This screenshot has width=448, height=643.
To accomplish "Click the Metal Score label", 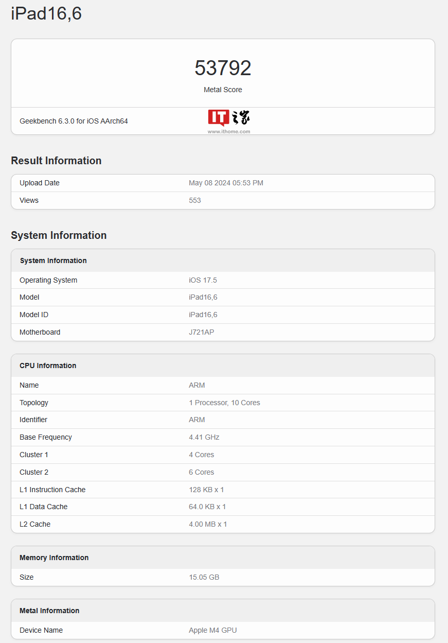I will tap(223, 90).
